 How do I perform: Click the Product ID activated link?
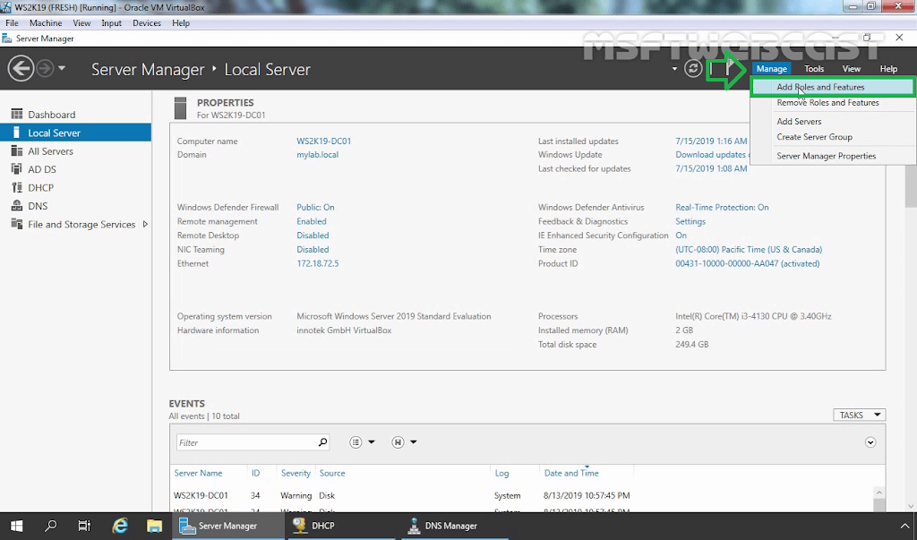click(x=748, y=263)
